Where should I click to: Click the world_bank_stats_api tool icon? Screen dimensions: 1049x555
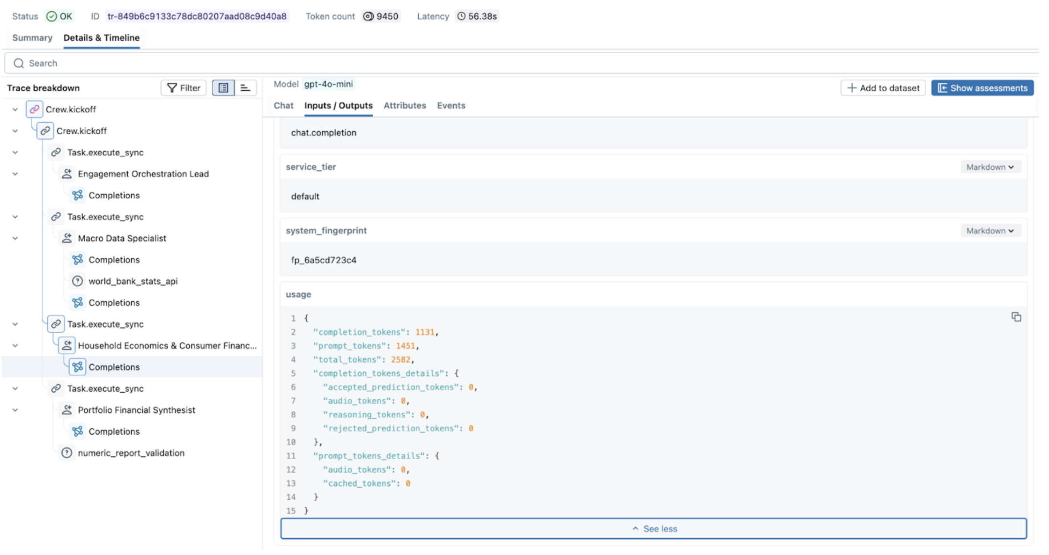click(x=77, y=281)
